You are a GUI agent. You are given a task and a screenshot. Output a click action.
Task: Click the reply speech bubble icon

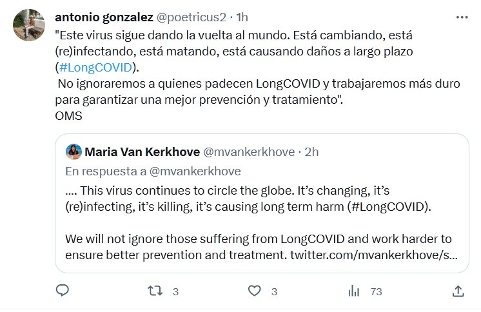[61, 291]
